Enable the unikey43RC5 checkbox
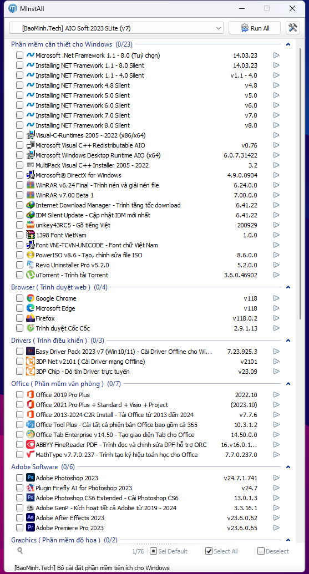The image size is (309, 574). click(19, 225)
